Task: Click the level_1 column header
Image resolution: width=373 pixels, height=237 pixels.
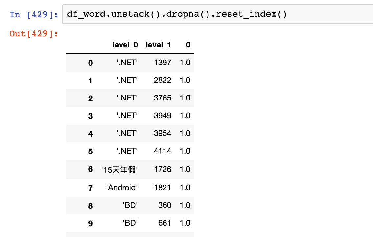Action: tap(158, 45)
